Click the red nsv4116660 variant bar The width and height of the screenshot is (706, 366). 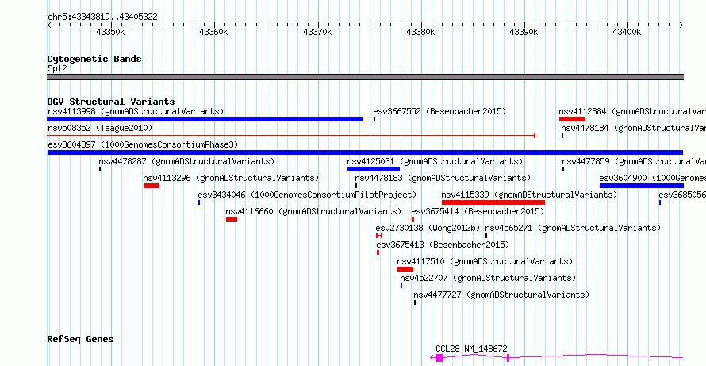point(232,219)
